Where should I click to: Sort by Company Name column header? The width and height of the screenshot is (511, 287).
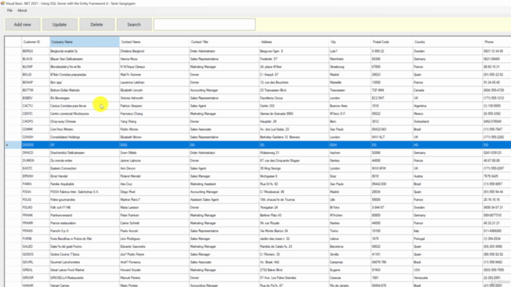[85, 42]
